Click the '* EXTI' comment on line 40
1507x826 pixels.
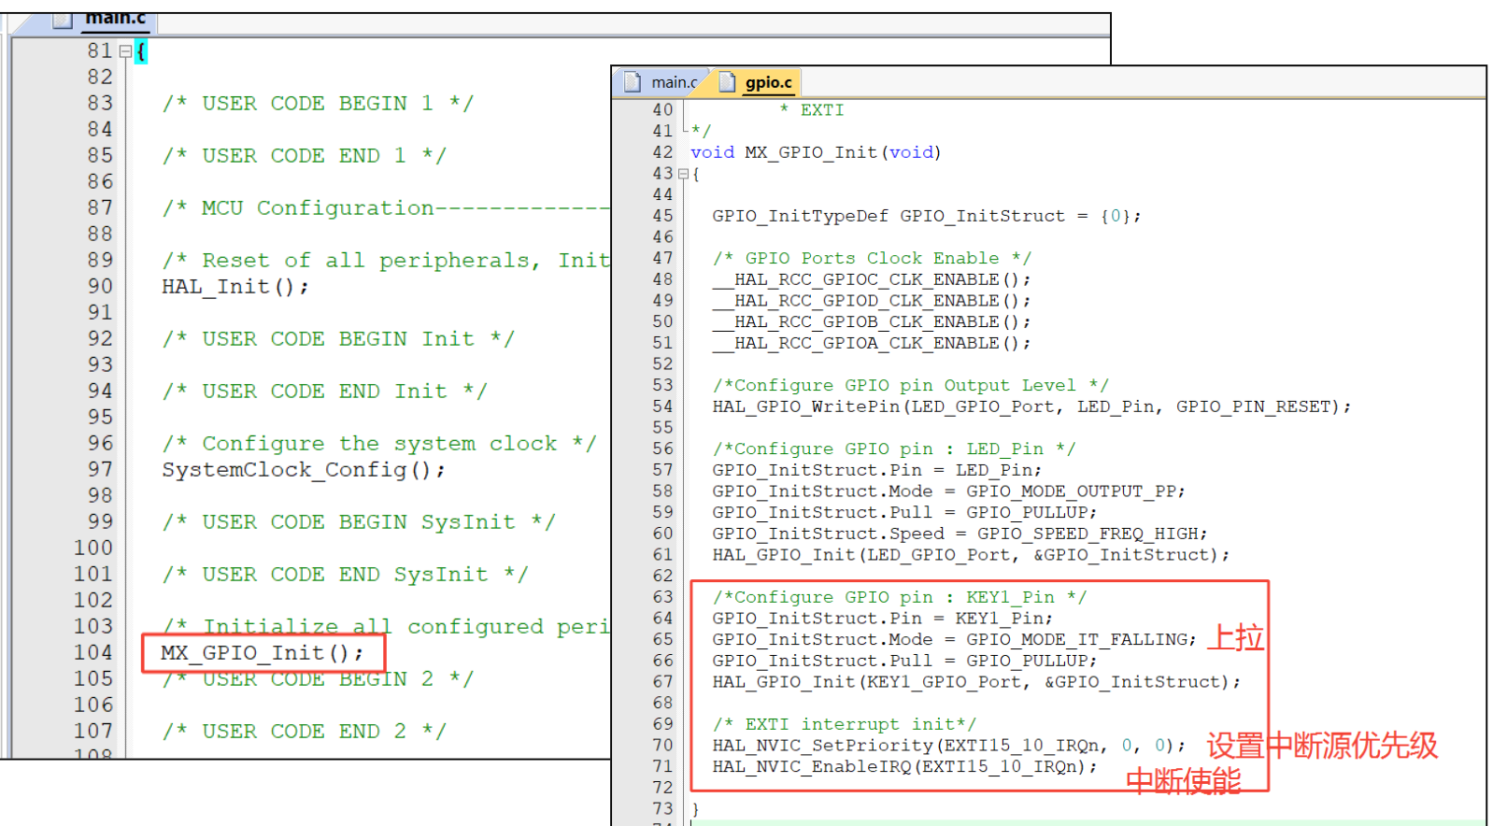[x=811, y=110]
